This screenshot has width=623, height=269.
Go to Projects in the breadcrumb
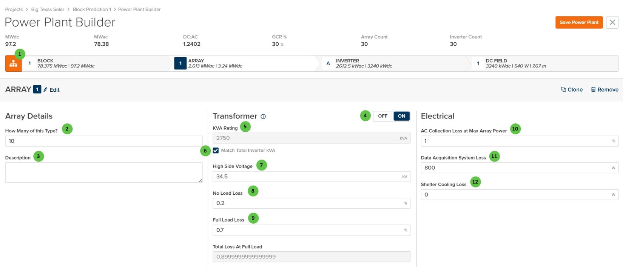pos(14,9)
